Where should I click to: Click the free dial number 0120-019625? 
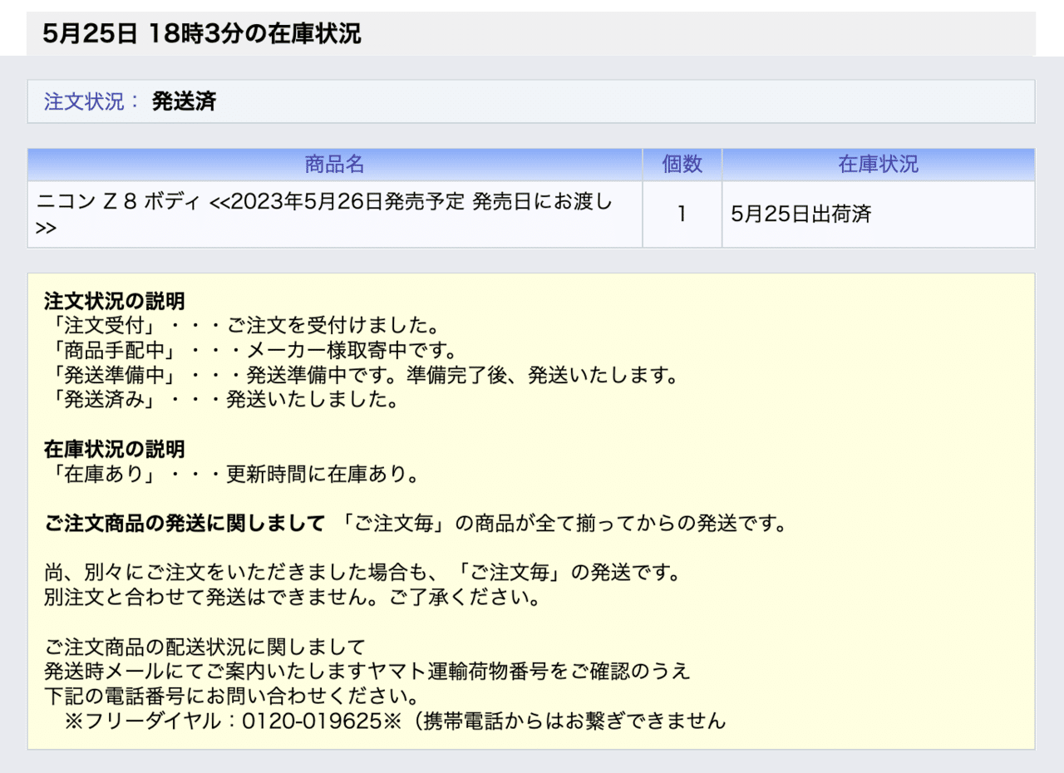[311, 721]
